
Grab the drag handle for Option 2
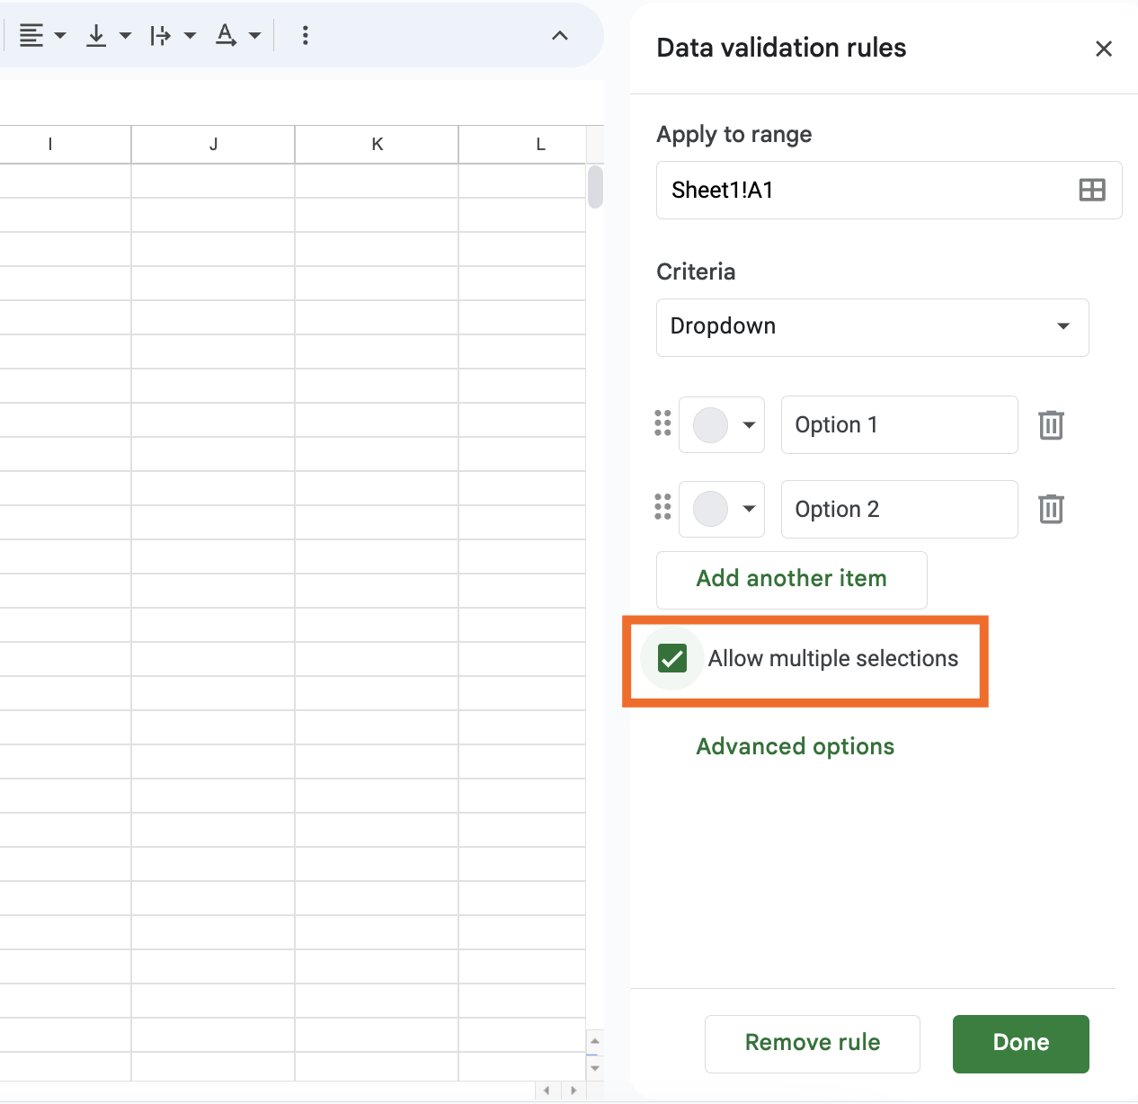coord(662,508)
